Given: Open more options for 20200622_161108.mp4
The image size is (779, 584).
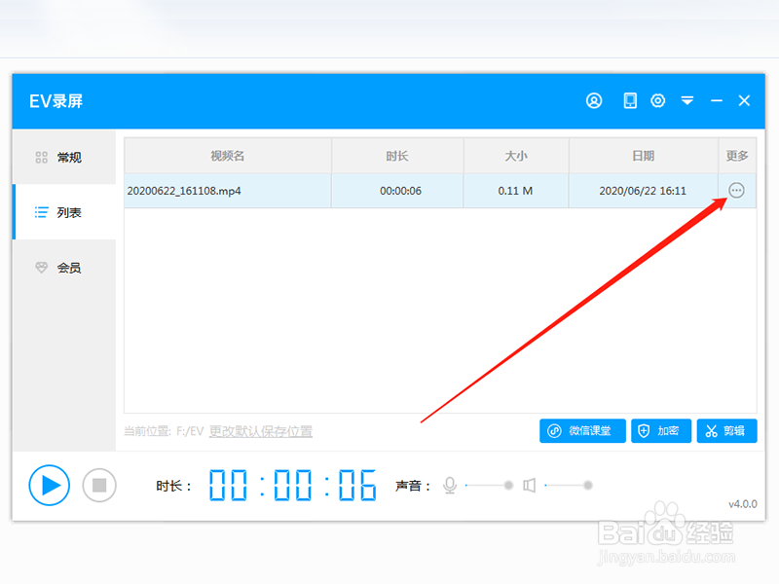Looking at the screenshot, I should coord(736,190).
